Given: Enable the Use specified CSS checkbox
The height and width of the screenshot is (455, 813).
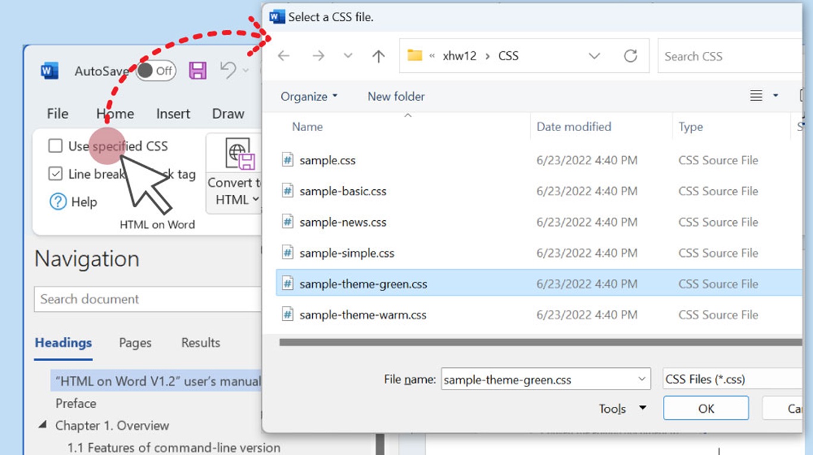Looking at the screenshot, I should point(55,146).
